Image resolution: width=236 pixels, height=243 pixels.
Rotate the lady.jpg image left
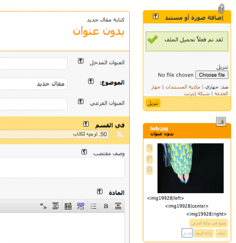point(150,148)
